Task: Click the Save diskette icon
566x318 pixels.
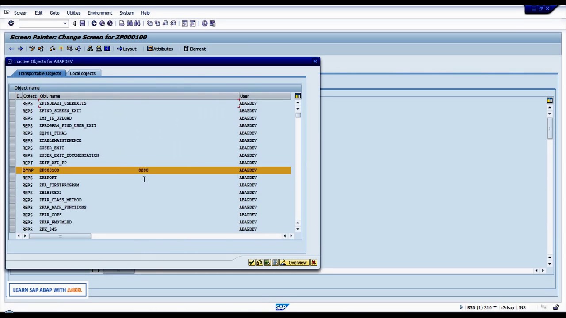Action: pyautogui.click(x=82, y=23)
